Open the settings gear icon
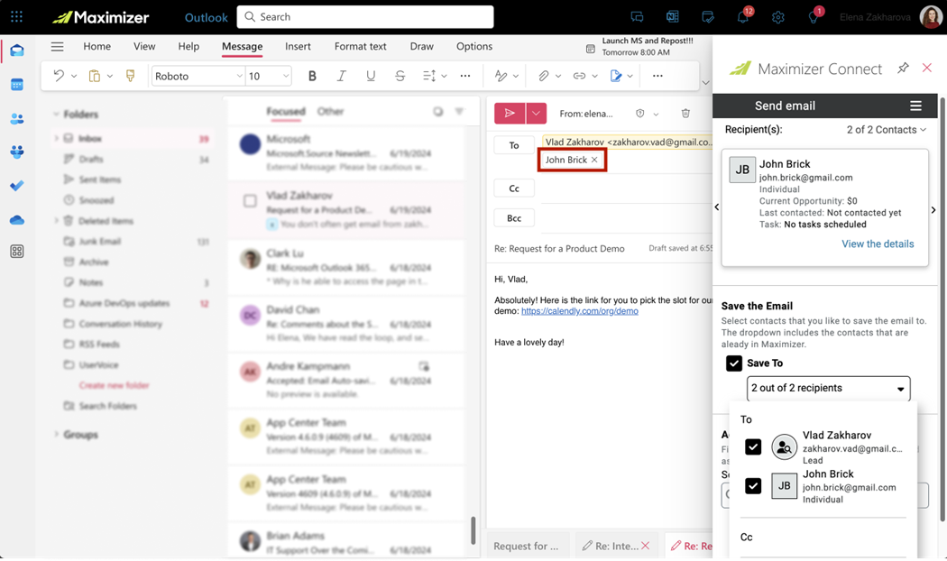 pyautogui.click(x=777, y=17)
